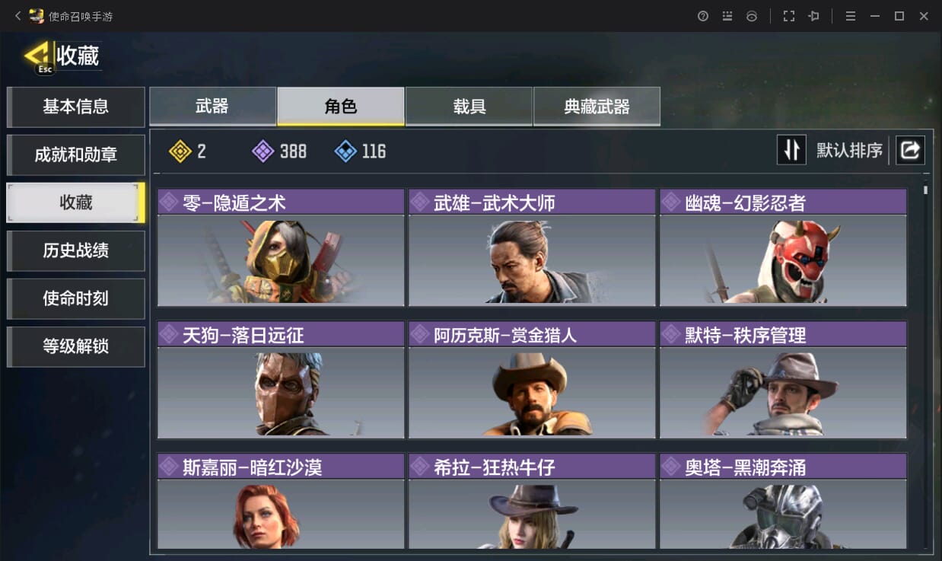Click the purple epic rarity count icon
The image size is (942, 561).
pyautogui.click(x=263, y=151)
